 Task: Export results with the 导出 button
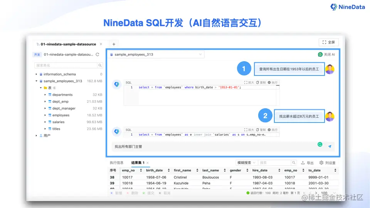pos(307,163)
